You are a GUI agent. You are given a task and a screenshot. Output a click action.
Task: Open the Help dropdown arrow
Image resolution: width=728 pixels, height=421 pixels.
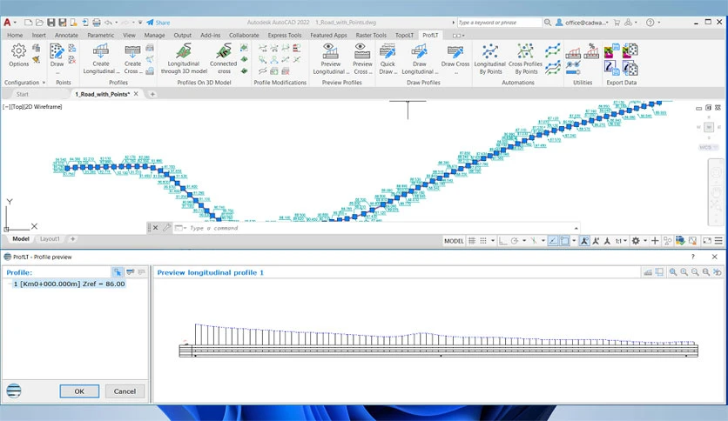click(x=659, y=23)
